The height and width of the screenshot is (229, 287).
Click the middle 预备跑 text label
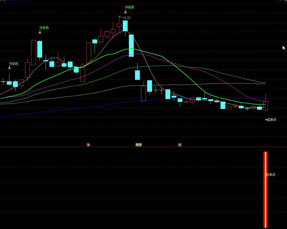click(x=44, y=28)
